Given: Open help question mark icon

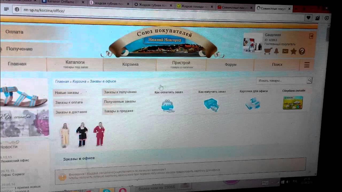Looking at the screenshot, I should [302, 51].
